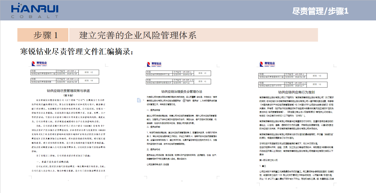Click the 寒锐钴业 logo on the middle document
Screen dimensions: 376x193
(154, 64)
